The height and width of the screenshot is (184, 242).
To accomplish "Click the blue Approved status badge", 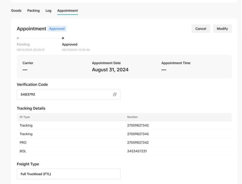I will [57, 29].
